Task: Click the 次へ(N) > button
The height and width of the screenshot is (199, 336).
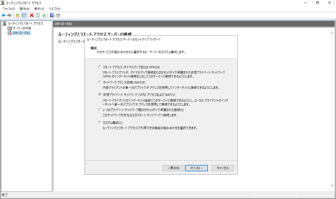Action: pyautogui.click(x=197, y=168)
